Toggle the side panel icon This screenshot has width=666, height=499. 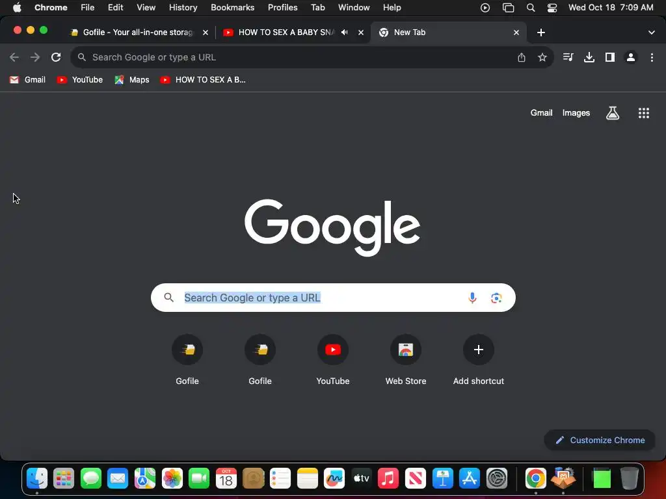click(x=610, y=57)
